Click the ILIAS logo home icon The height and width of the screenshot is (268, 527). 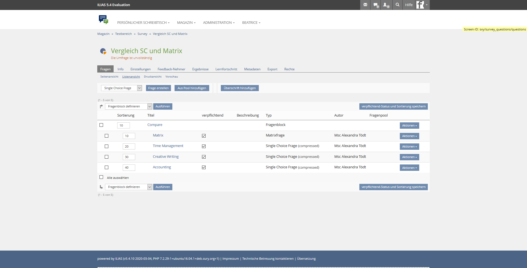(x=103, y=20)
